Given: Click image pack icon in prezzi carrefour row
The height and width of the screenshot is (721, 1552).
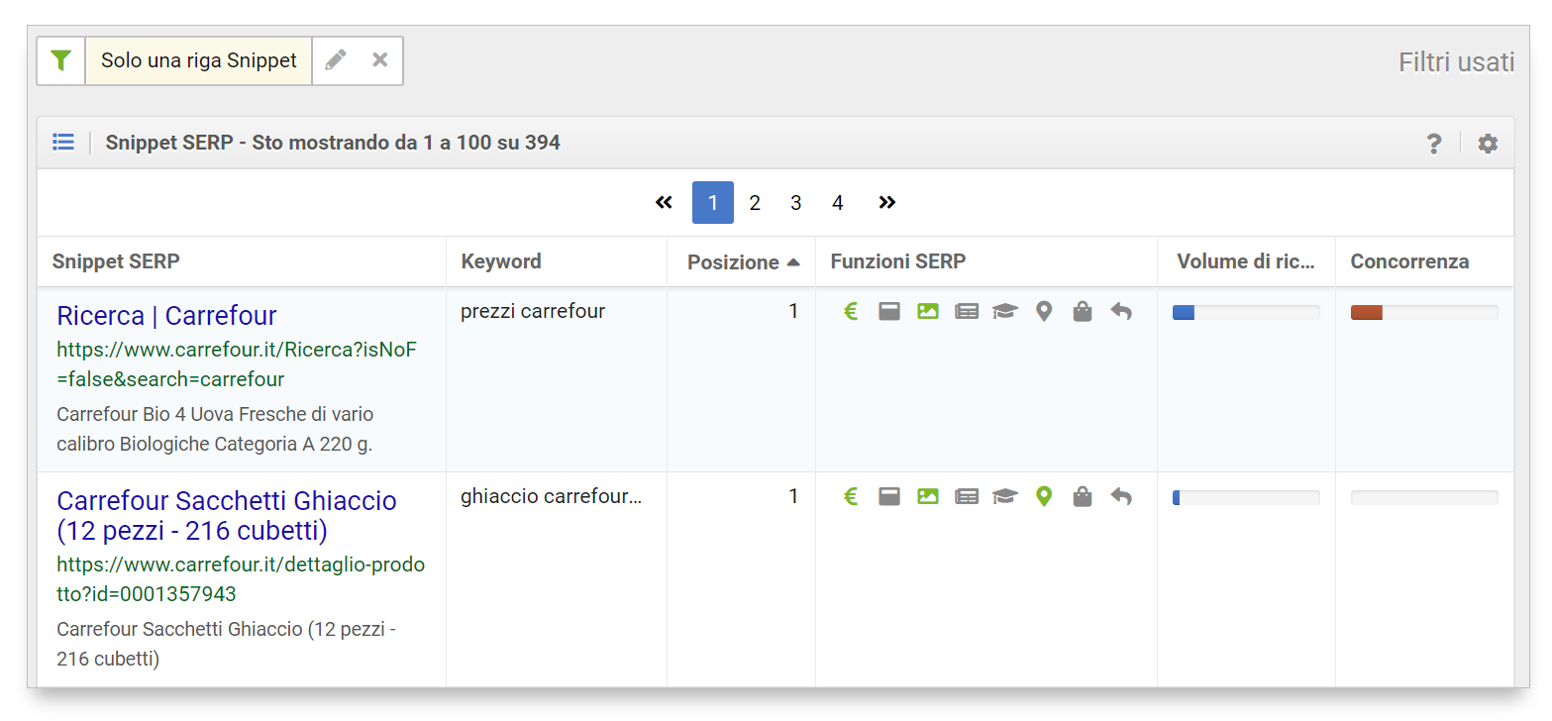Looking at the screenshot, I should tap(927, 312).
